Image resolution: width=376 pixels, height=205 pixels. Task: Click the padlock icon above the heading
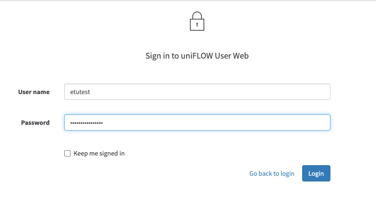(197, 21)
